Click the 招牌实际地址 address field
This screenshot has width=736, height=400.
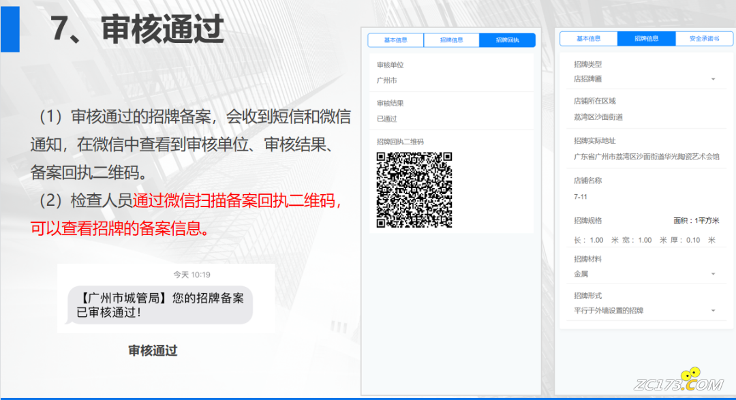click(x=646, y=157)
